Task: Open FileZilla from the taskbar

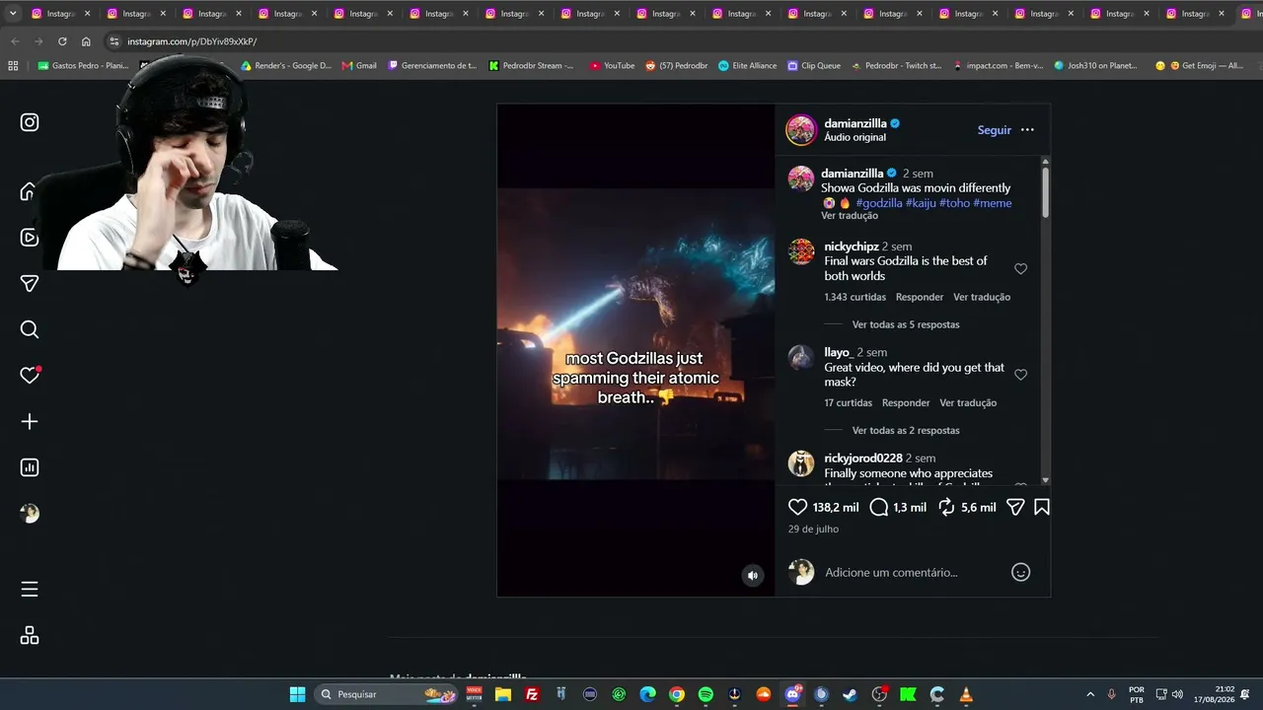Action: click(532, 694)
